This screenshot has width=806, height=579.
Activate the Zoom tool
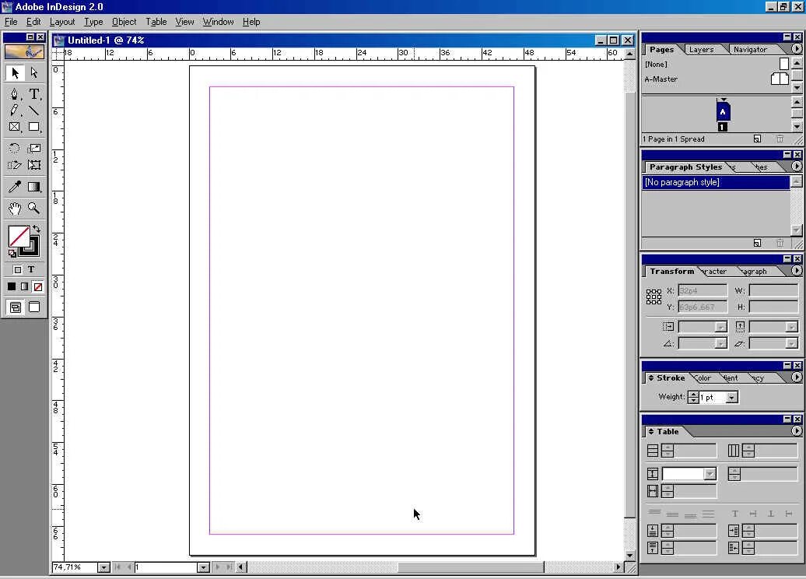34,208
